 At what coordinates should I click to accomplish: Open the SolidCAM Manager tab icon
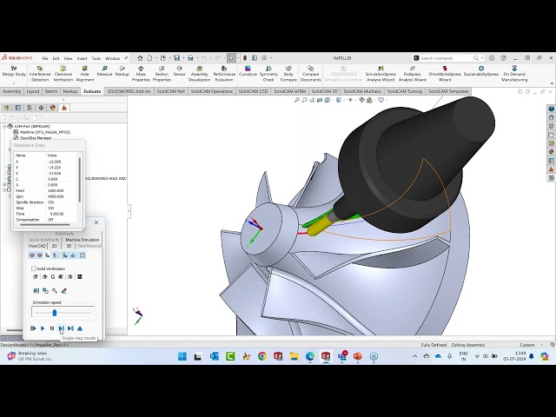pyautogui.click(x=64, y=108)
